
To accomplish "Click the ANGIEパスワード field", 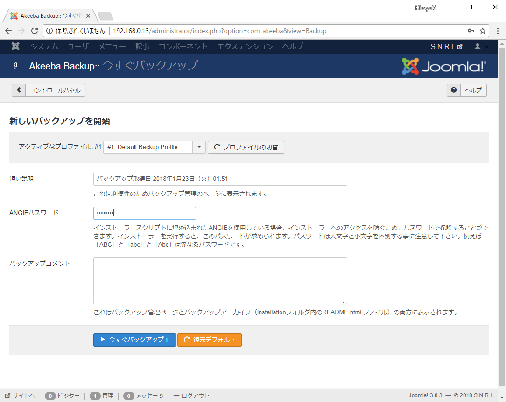I will [x=145, y=213].
